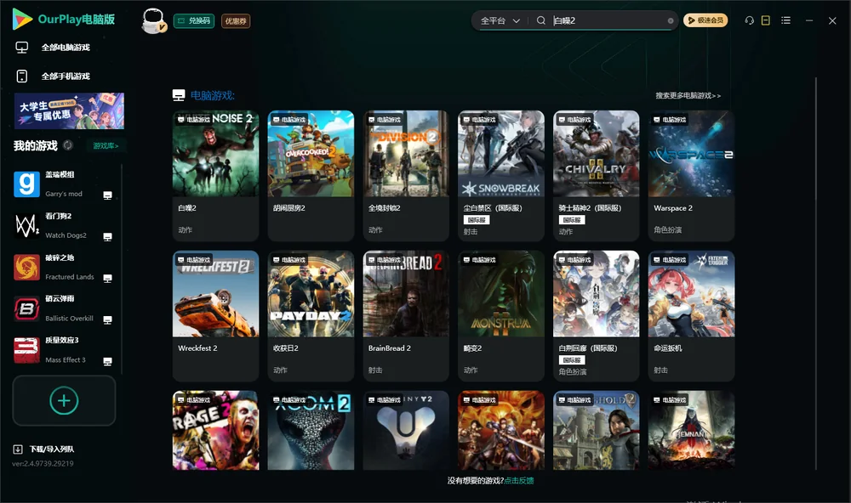Clear the search box text
The height and width of the screenshot is (503, 851).
click(x=671, y=21)
